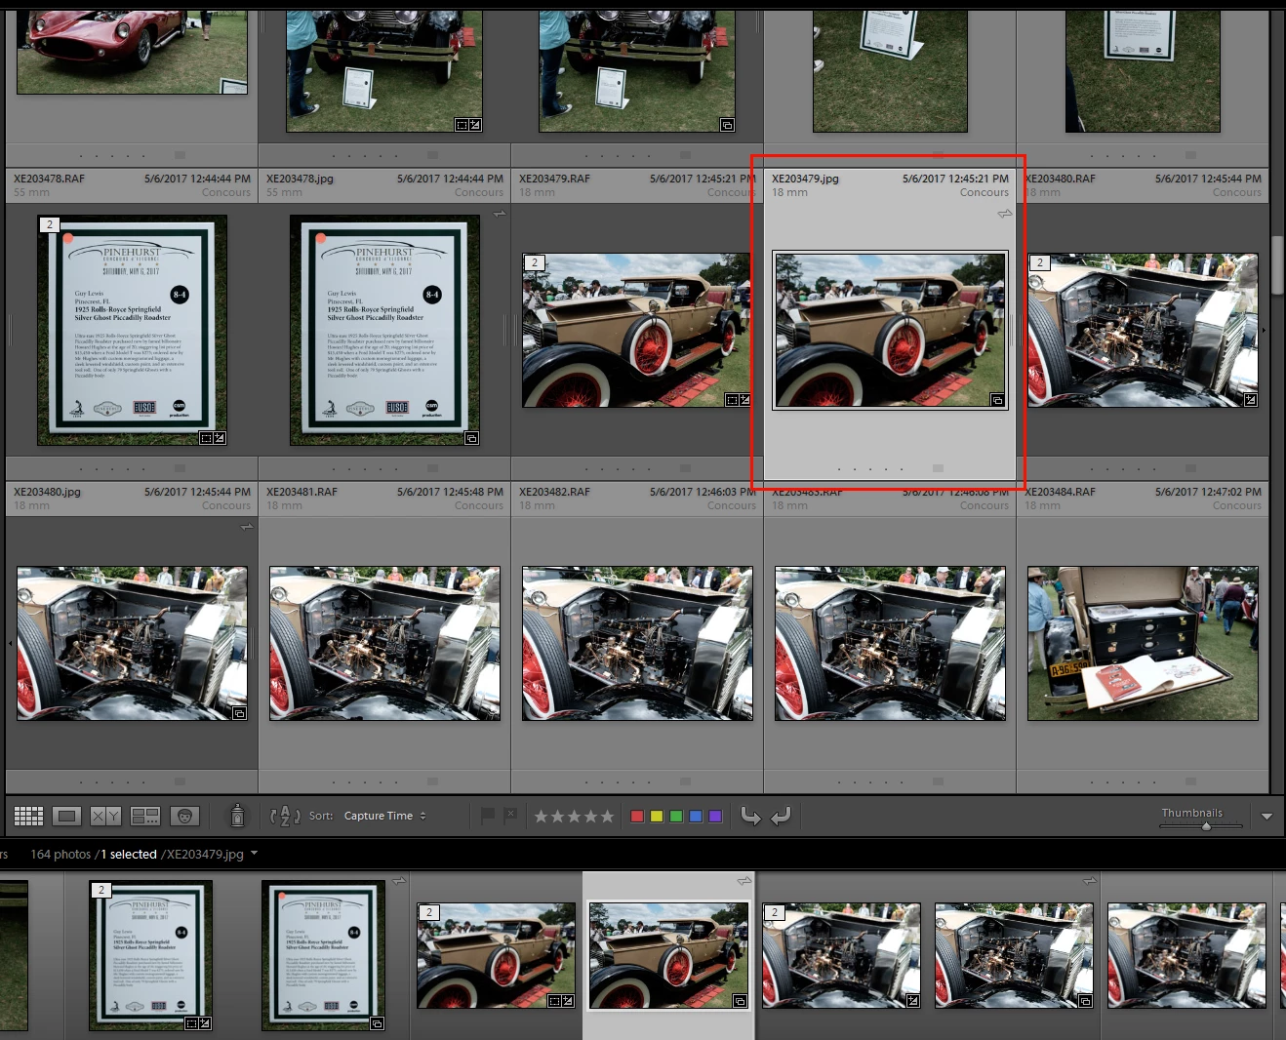Click the grid vertical scrollbar handle
Image resolution: width=1286 pixels, height=1040 pixels.
(1278, 264)
